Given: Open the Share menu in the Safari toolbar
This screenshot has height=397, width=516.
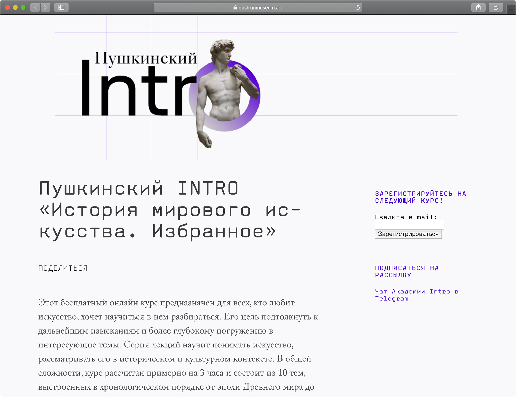Looking at the screenshot, I should click(478, 7).
